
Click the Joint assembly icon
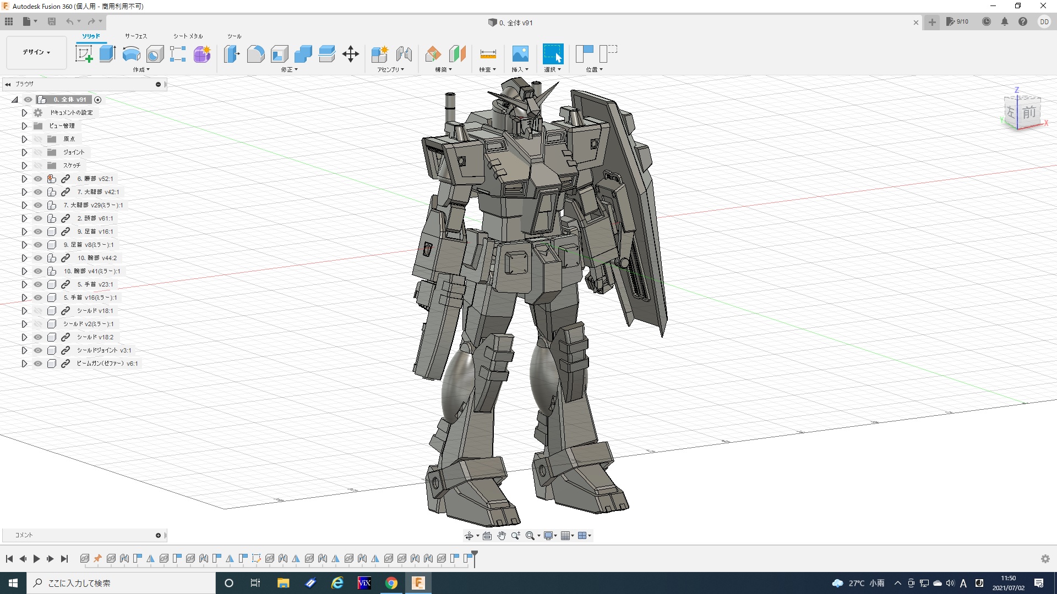(x=404, y=54)
